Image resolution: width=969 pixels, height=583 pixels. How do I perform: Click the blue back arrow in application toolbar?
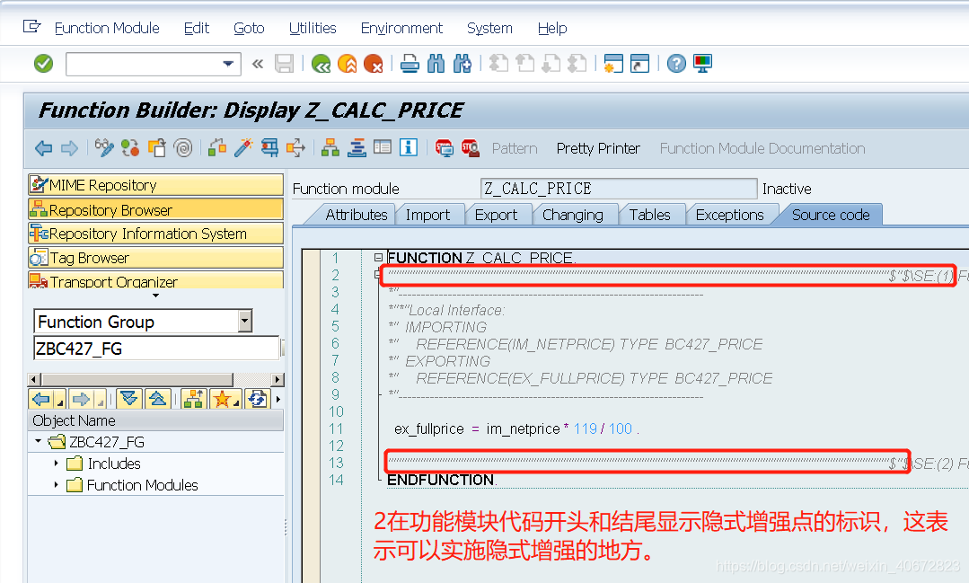click(43, 148)
